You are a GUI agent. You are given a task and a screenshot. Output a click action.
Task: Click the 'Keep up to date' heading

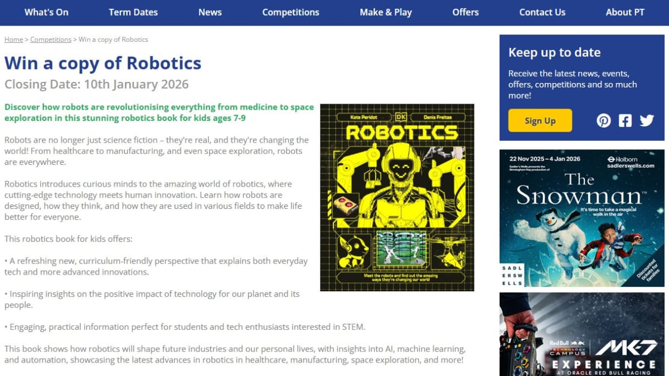555,52
